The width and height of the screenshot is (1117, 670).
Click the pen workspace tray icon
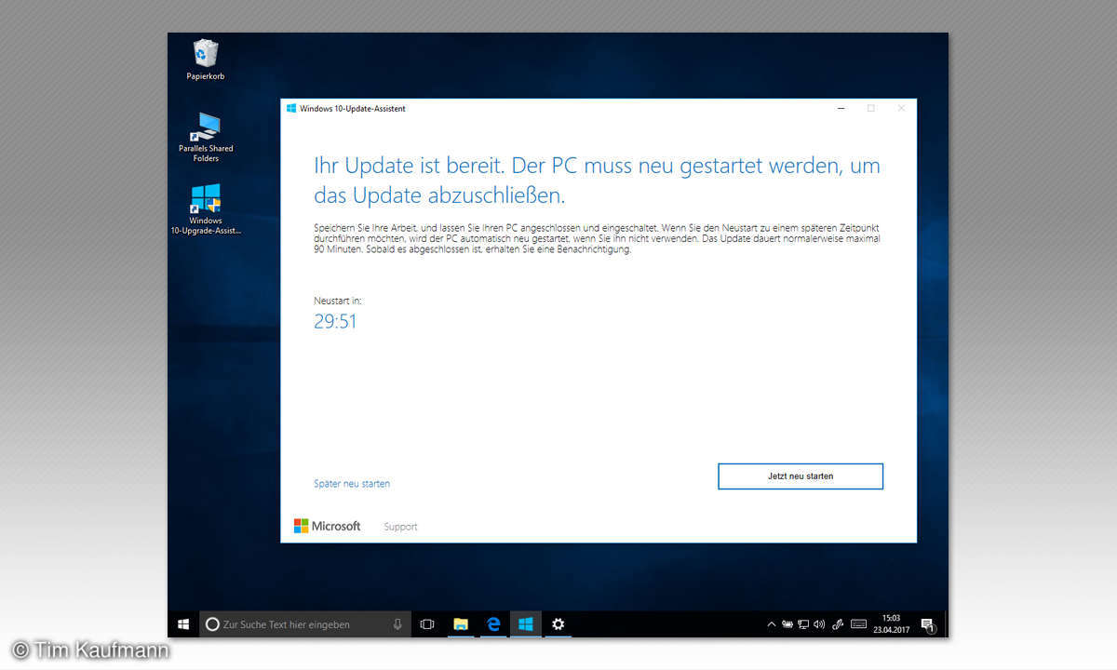click(x=838, y=624)
